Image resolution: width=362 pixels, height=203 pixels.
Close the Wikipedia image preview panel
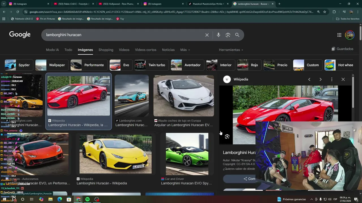(343, 80)
